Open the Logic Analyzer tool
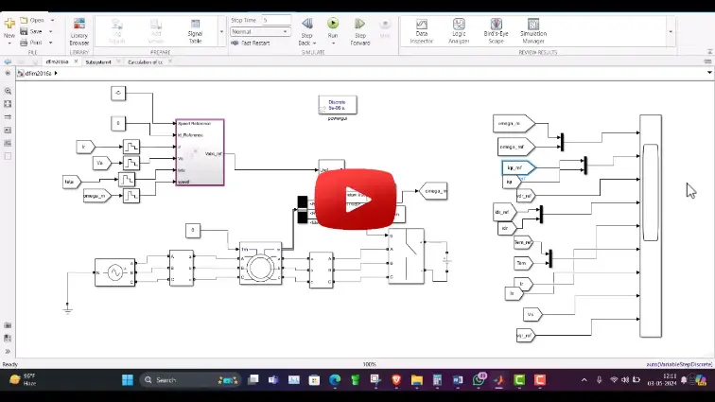 click(x=459, y=29)
